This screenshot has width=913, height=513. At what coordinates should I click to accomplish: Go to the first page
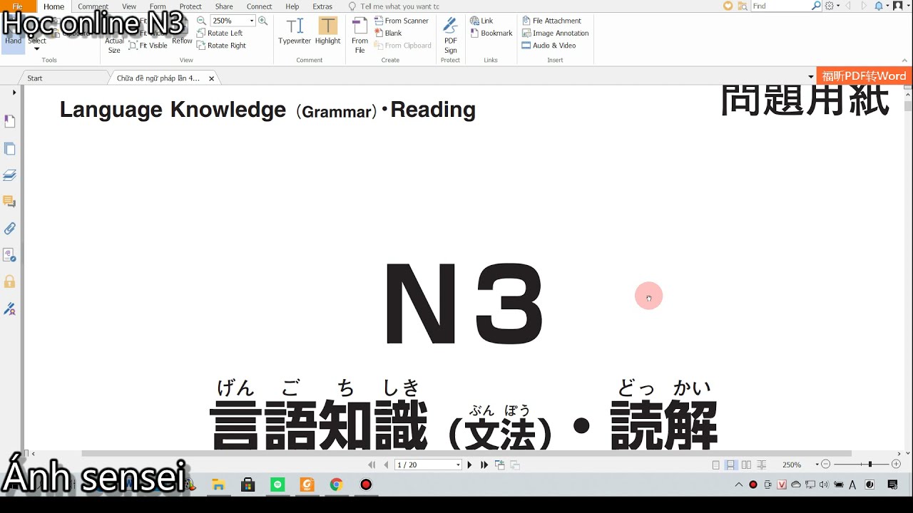point(372,465)
